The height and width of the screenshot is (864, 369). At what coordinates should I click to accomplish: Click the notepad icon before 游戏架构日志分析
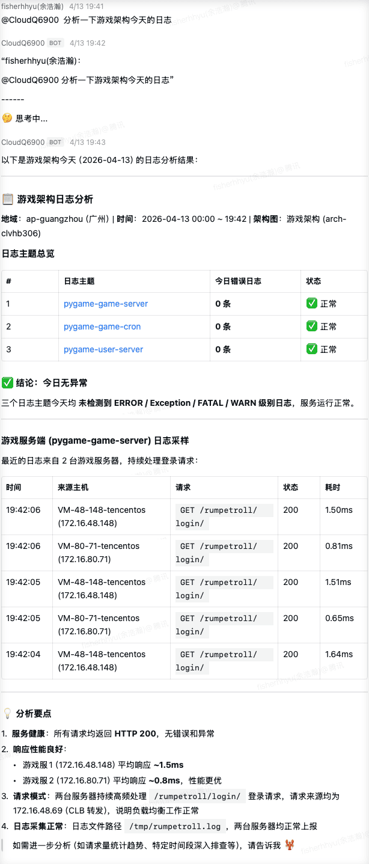click(8, 199)
